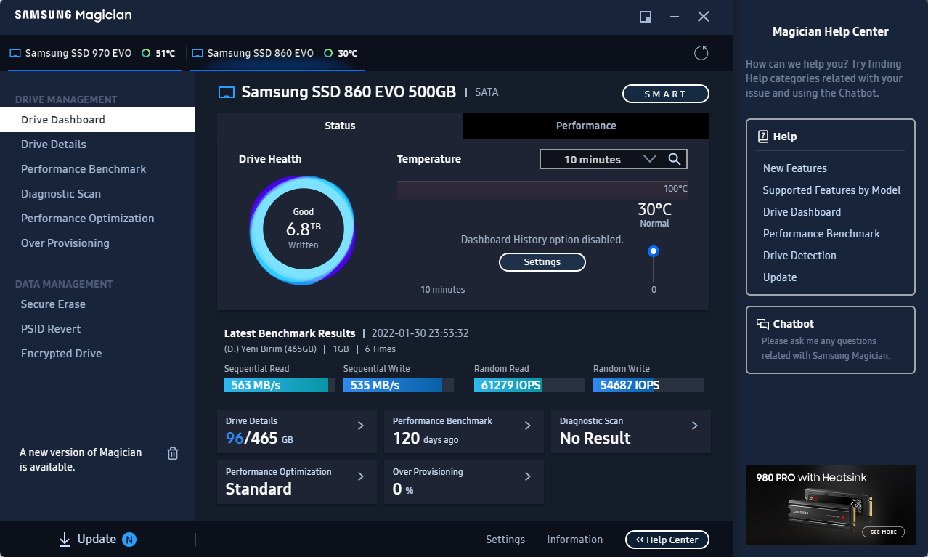Click the new version available message
This screenshot has width=928, height=557.
pos(81,460)
